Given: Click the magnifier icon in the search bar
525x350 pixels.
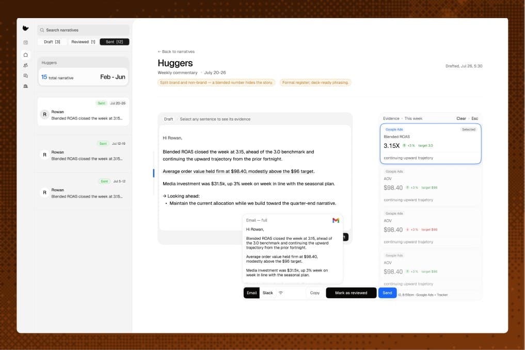Looking at the screenshot, I should [42, 30].
